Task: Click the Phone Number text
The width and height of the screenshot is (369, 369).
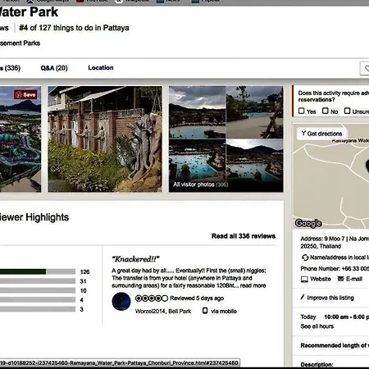Action: [335, 269]
